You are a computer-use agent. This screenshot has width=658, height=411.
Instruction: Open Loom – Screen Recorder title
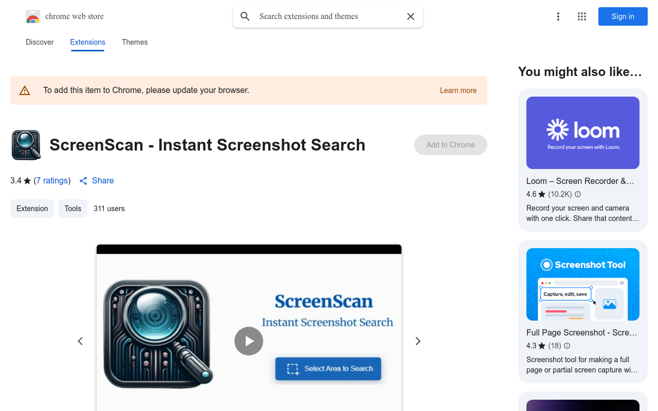coord(580,181)
